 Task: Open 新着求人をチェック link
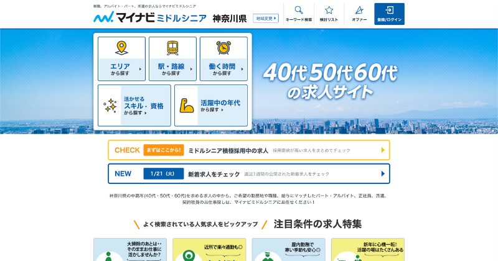click(x=214, y=174)
